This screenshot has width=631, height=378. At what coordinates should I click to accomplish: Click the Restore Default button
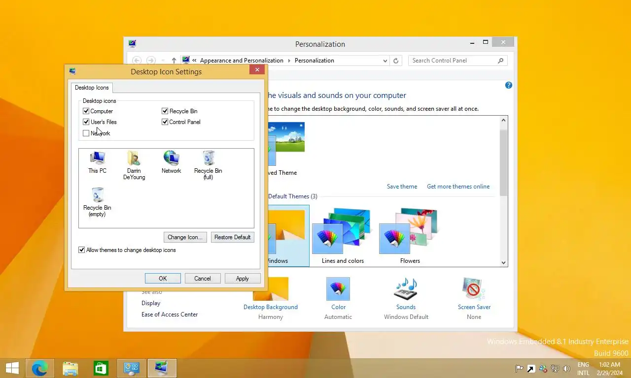(233, 237)
